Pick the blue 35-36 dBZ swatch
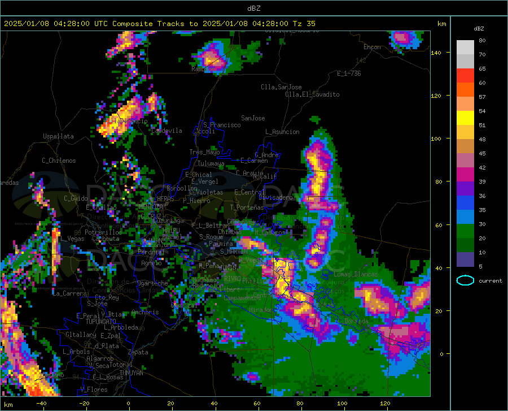The height and width of the screenshot is (411, 508). 465,203
